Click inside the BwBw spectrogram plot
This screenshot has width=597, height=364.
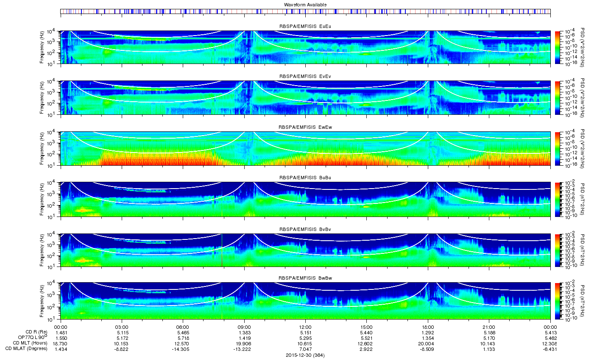click(x=305, y=301)
